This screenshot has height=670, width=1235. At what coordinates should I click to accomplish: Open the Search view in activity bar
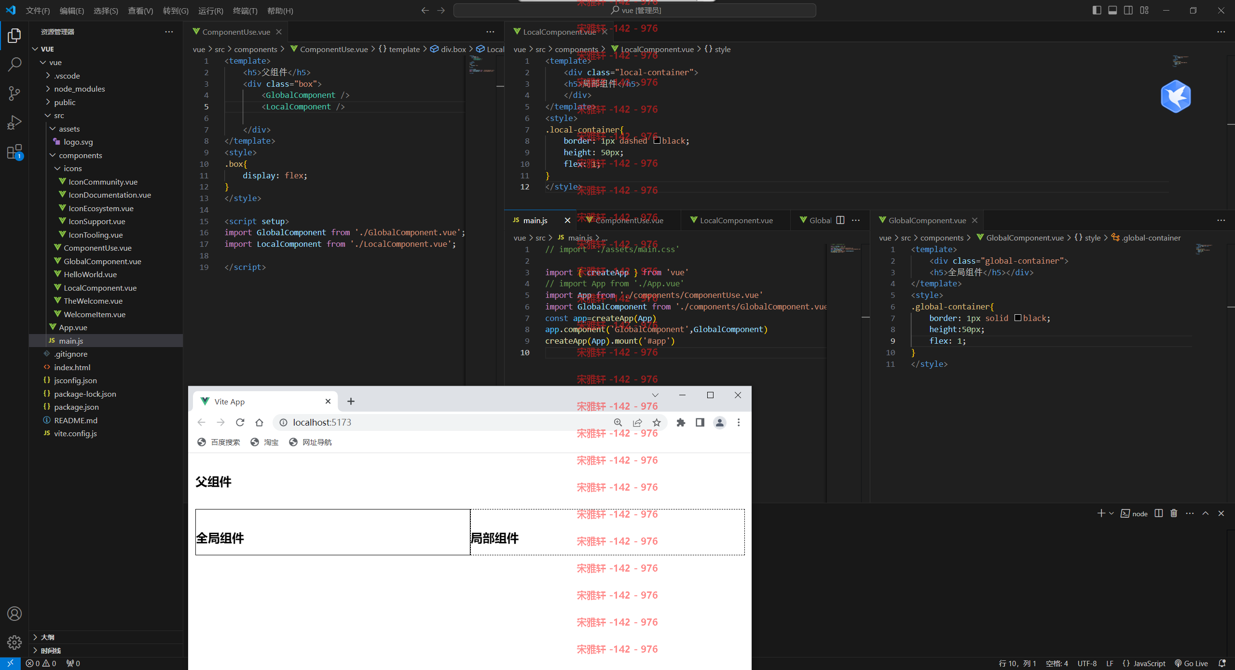coord(14,64)
